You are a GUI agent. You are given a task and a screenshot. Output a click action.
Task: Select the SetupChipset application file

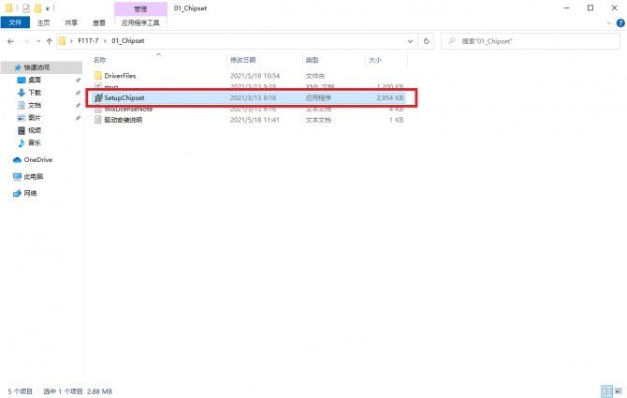tap(250, 97)
